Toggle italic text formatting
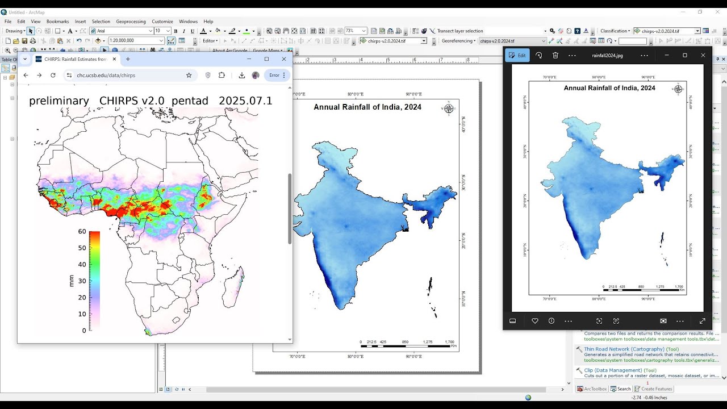727x409 pixels. [x=184, y=31]
